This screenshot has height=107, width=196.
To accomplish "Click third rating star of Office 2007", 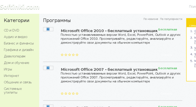I will pos(70,94).
